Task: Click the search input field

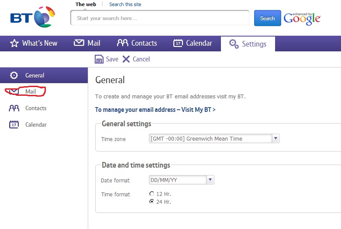Action: click(160, 18)
